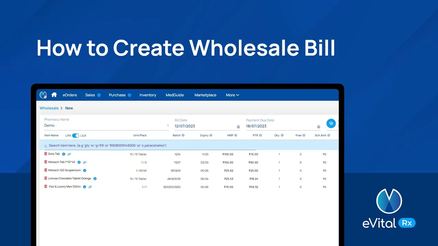Click the link icon beside Dolo Tab
This screenshot has height=246, width=438.
(x=69, y=154)
